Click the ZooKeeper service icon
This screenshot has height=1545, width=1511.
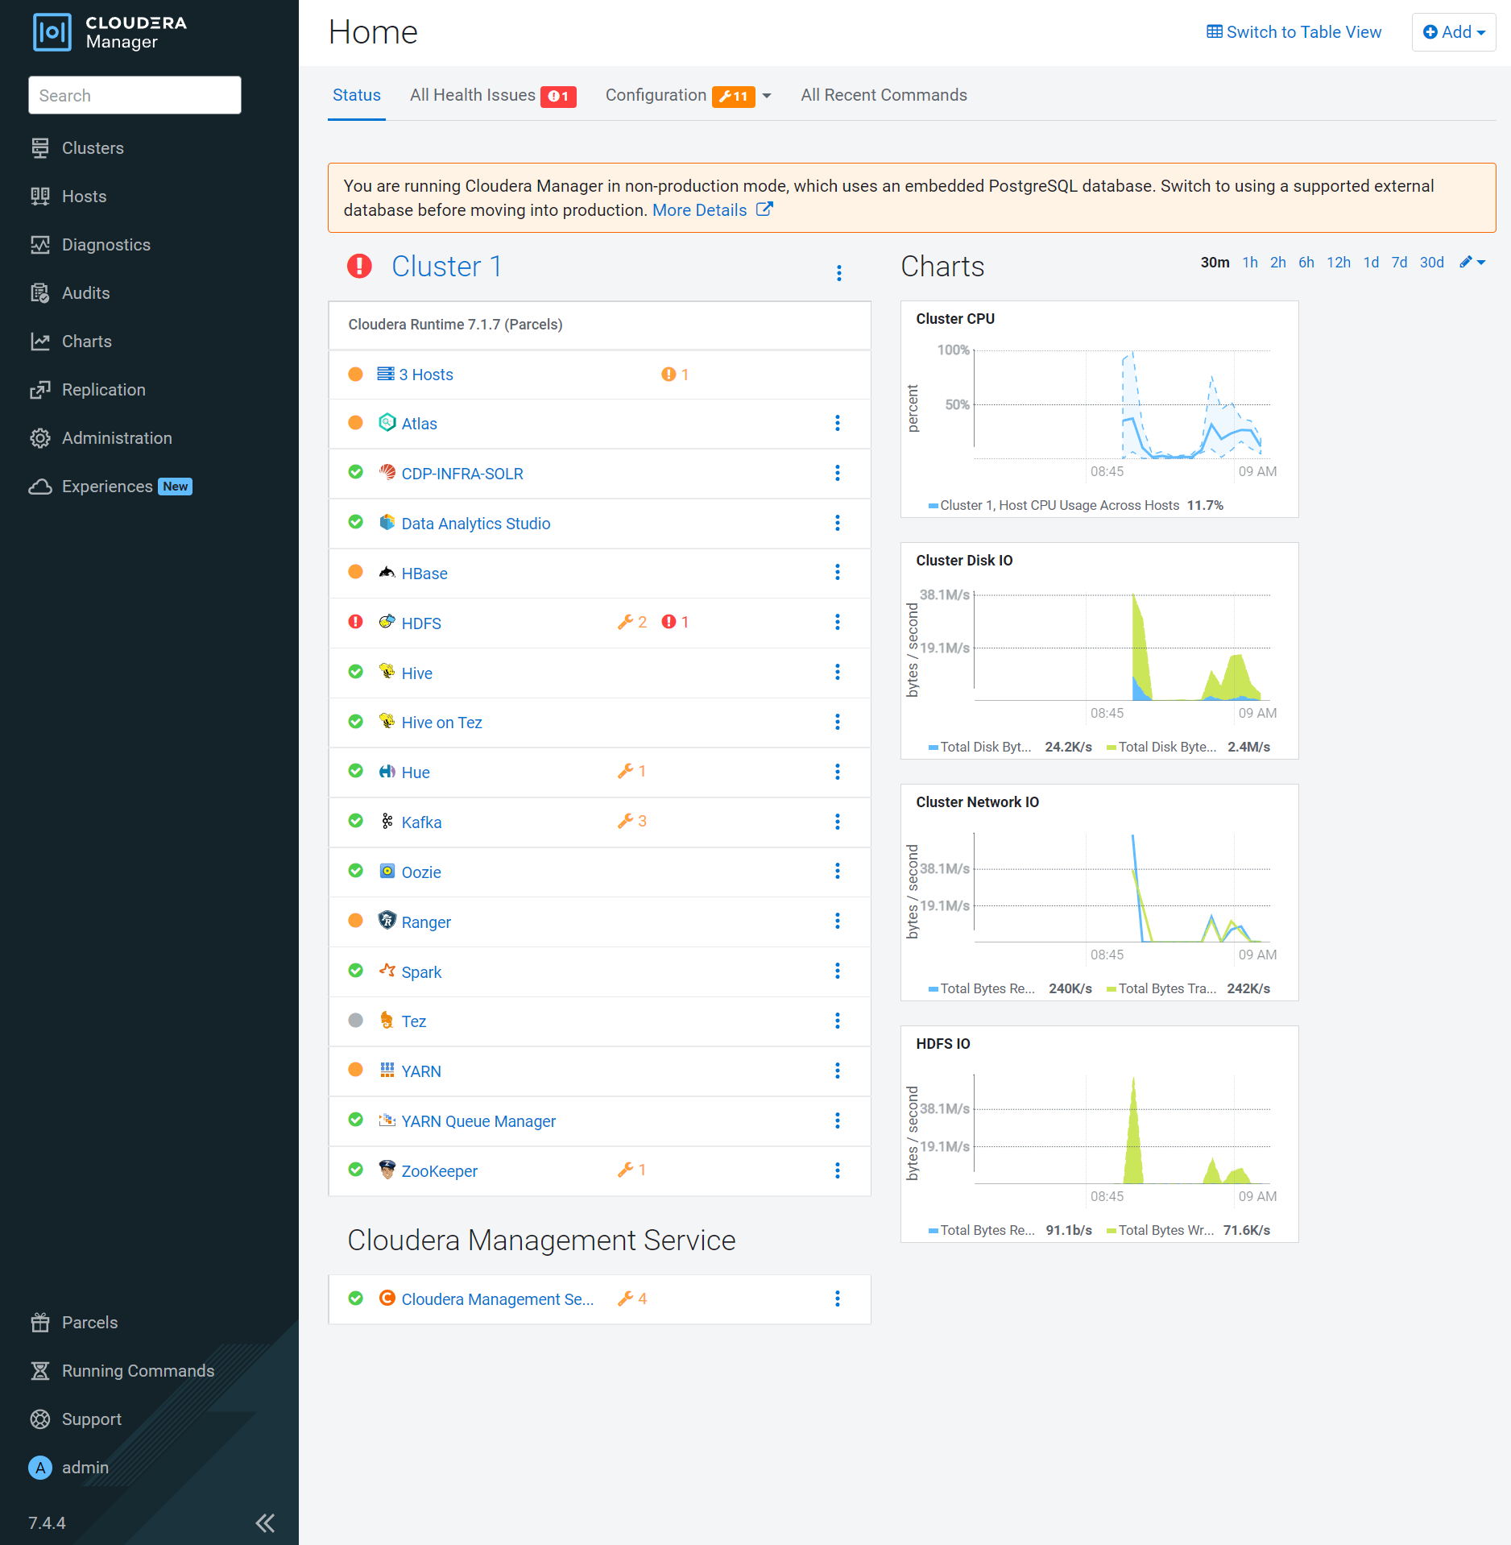[387, 1170]
